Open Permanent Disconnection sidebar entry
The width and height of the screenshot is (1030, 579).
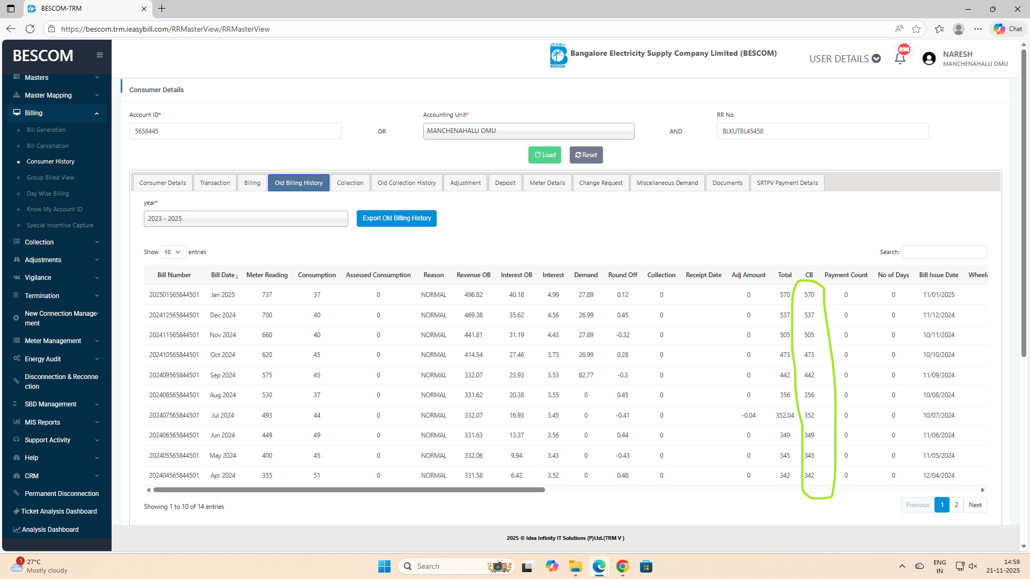pos(61,494)
